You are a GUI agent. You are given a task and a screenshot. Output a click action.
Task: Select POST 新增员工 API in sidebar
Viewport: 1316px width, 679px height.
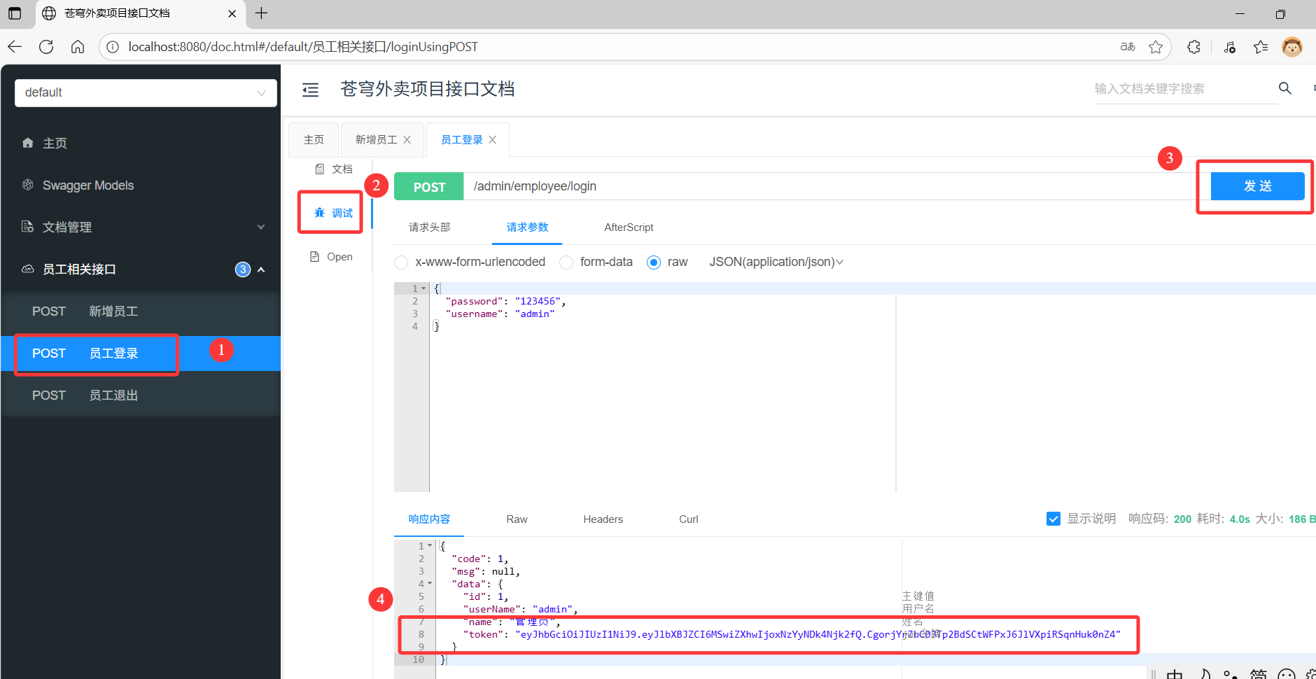click(141, 311)
